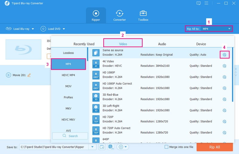The image size is (239, 154).
Task: Expand the Save to path dropdown
Action: click(x=92, y=147)
